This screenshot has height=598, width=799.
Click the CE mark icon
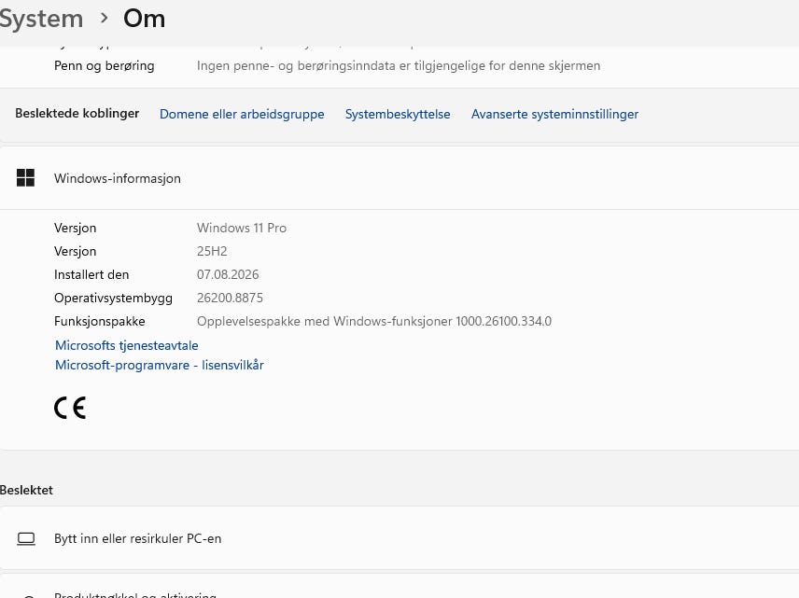[x=70, y=408]
